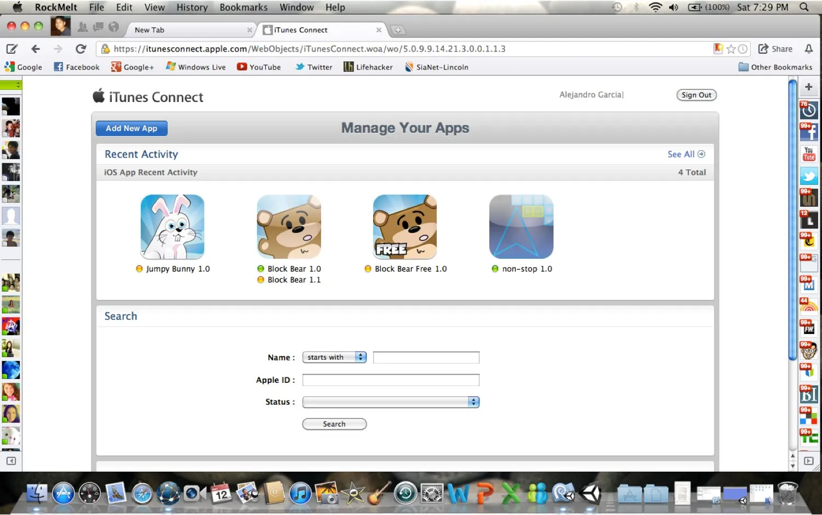Open the Status dropdown
Image resolution: width=822 pixels, height=515 pixels.
click(390, 401)
